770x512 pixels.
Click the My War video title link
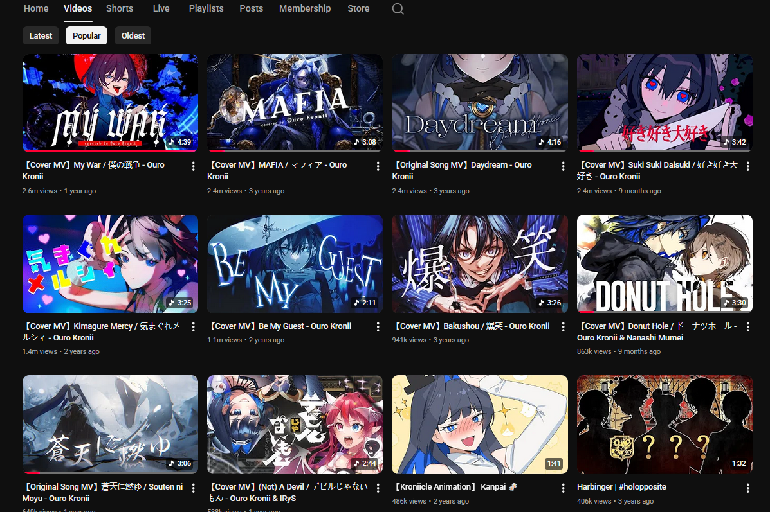(94, 171)
